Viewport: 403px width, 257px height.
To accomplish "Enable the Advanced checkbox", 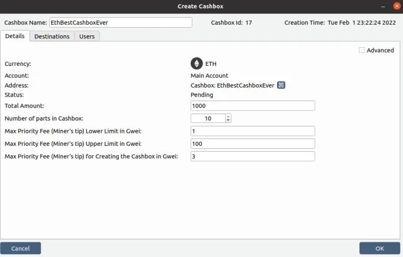I will tap(362, 50).
